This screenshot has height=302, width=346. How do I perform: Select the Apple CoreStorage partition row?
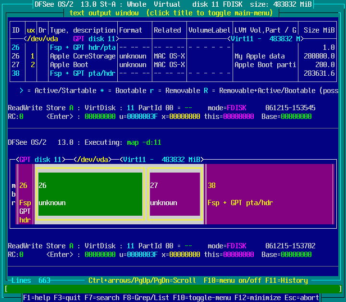(x=83, y=56)
